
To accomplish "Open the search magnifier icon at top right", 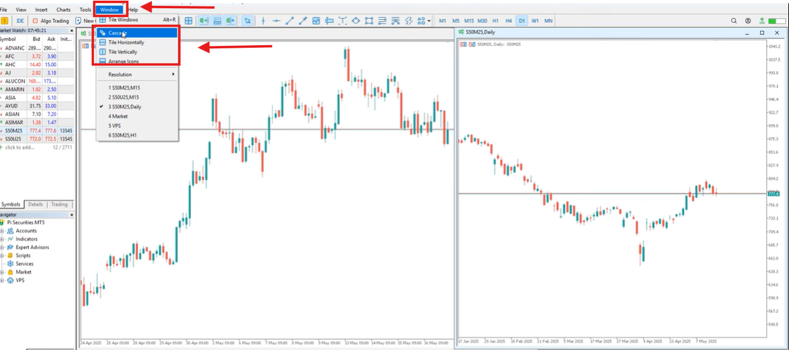I will click(734, 20).
